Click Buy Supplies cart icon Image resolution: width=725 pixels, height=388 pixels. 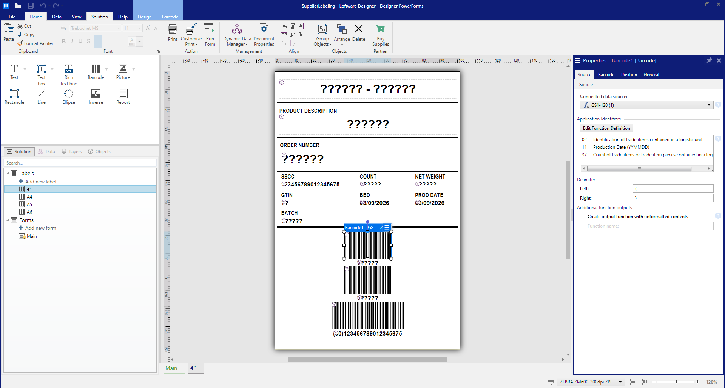(381, 35)
